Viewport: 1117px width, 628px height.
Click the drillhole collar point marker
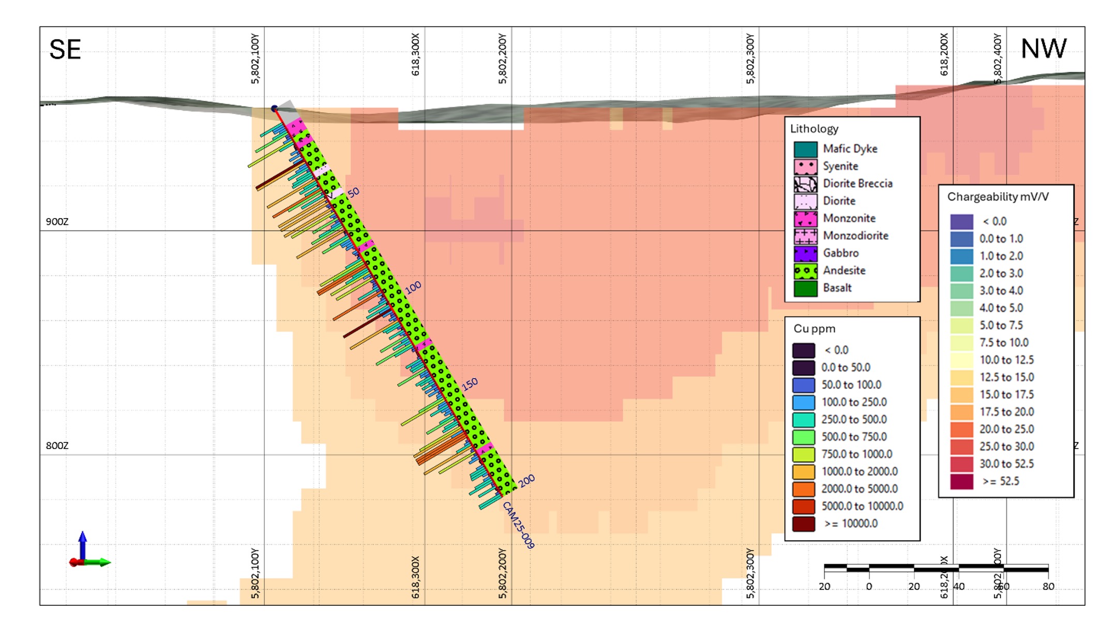[x=275, y=109]
